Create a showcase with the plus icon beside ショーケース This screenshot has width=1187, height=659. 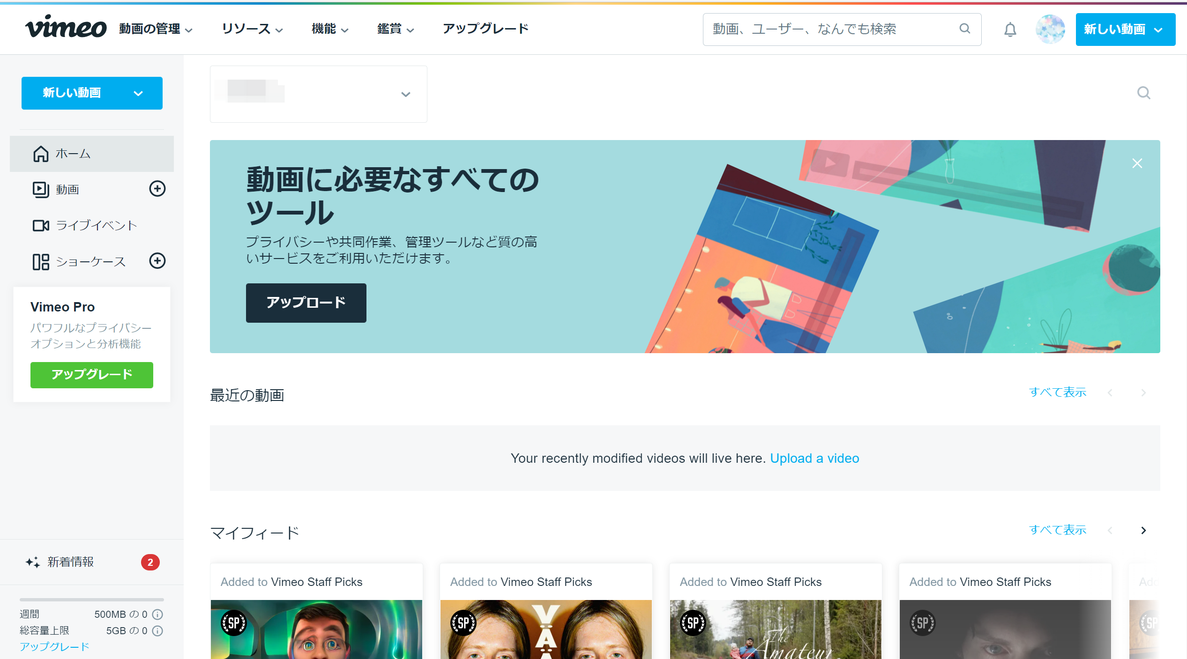tap(157, 261)
